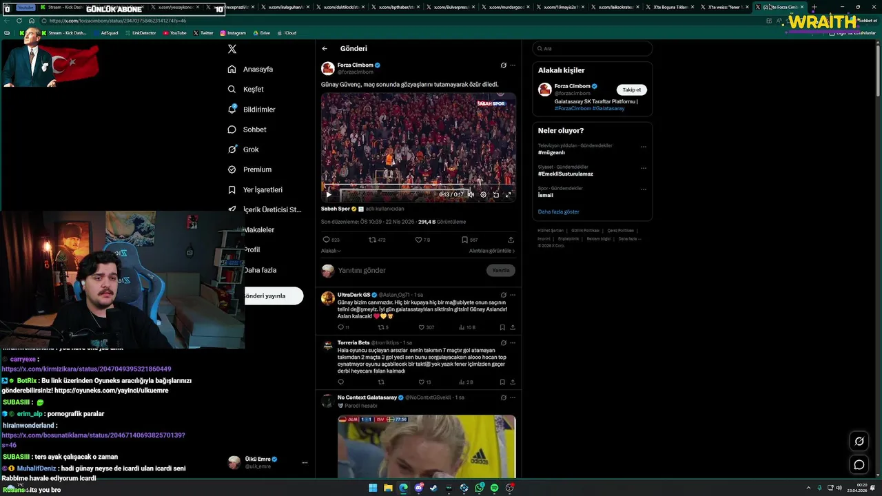Share Torreria Bets reply
The width and height of the screenshot is (882, 496).
click(x=513, y=382)
